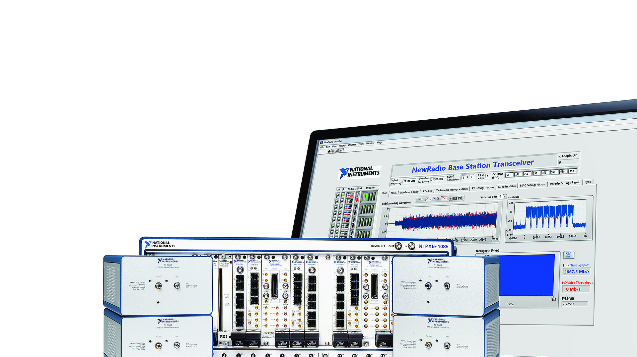Select the Run Continuously toolbar icon
637x357 pixels.
pyautogui.click(x=333, y=150)
